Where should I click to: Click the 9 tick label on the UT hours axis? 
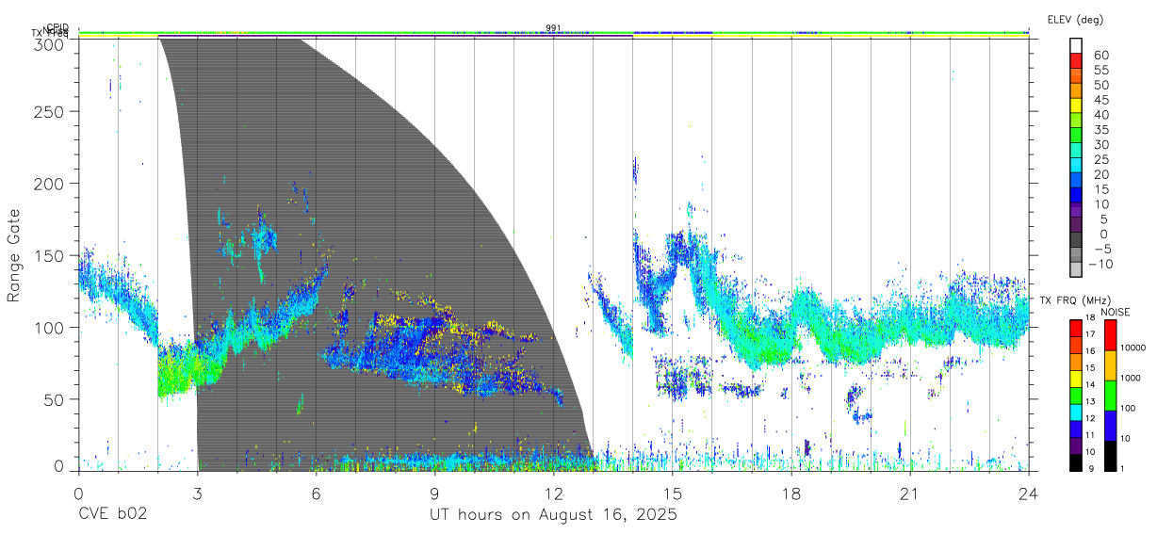click(x=434, y=494)
